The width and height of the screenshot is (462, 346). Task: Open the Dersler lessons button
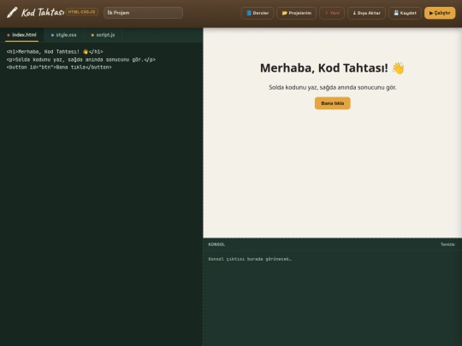point(258,13)
